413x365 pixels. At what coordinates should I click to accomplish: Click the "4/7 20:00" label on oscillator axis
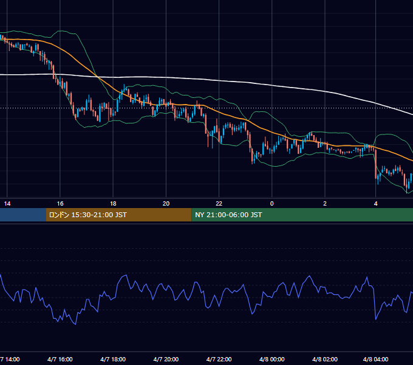[x=166, y=359]
